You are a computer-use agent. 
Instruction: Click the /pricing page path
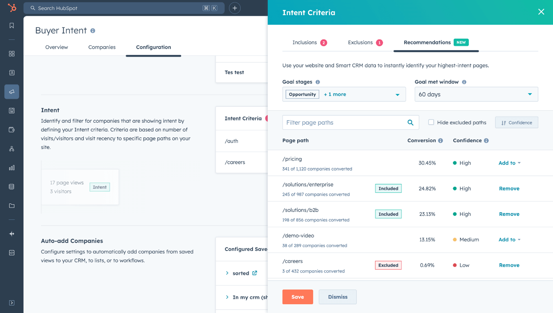pos(292,159)
